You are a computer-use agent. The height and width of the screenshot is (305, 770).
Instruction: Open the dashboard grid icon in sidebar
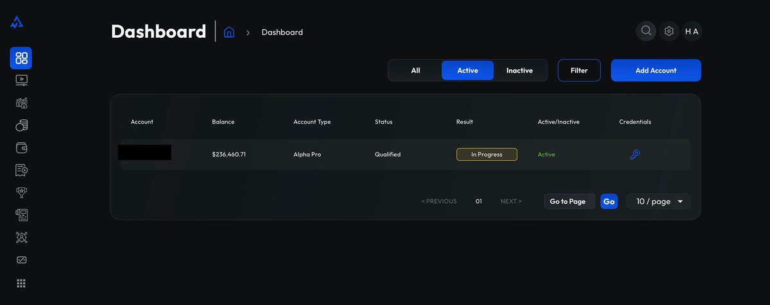pos(21,58)
